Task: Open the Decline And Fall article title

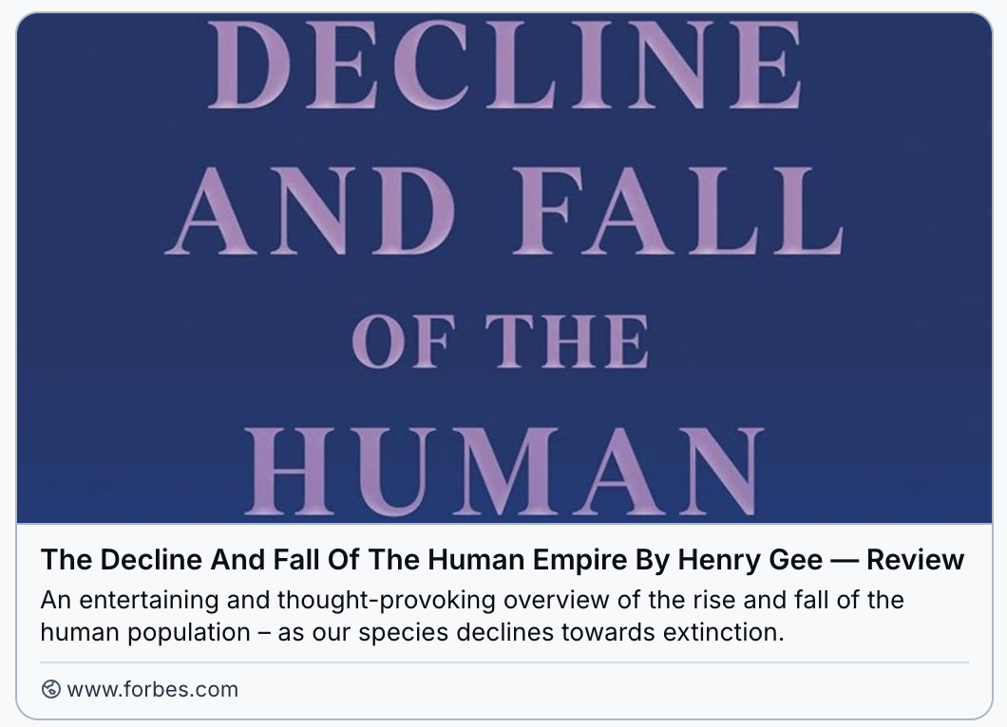Action: 503,560
